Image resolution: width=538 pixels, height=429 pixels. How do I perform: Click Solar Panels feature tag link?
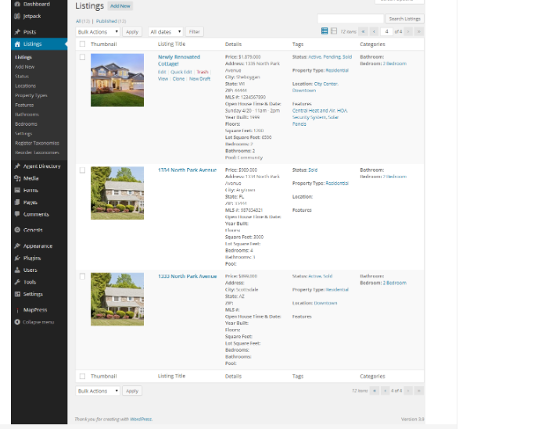pos(315,120)
